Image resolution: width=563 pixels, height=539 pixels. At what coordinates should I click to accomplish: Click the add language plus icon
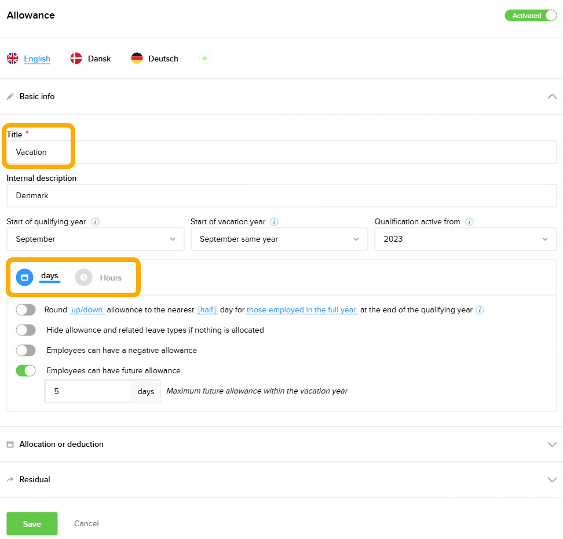tap(204, 59)
